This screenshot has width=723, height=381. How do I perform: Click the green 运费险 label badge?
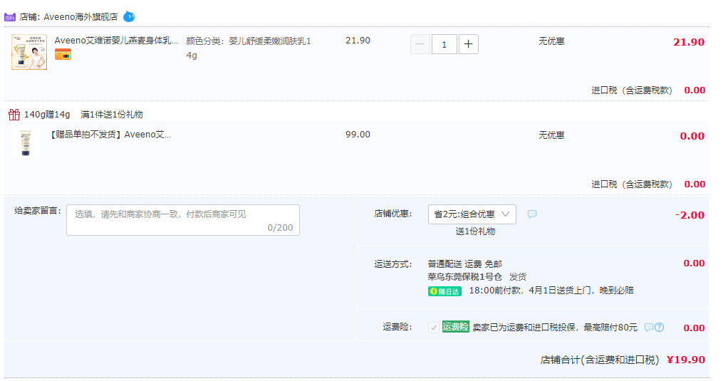pos(456,327)
